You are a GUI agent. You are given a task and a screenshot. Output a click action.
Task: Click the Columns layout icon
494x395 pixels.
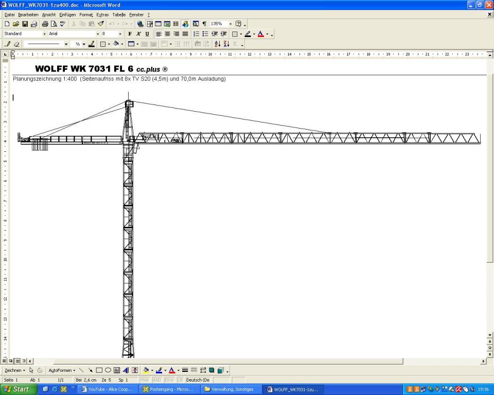pyautogui.click(x=176, y=24)
